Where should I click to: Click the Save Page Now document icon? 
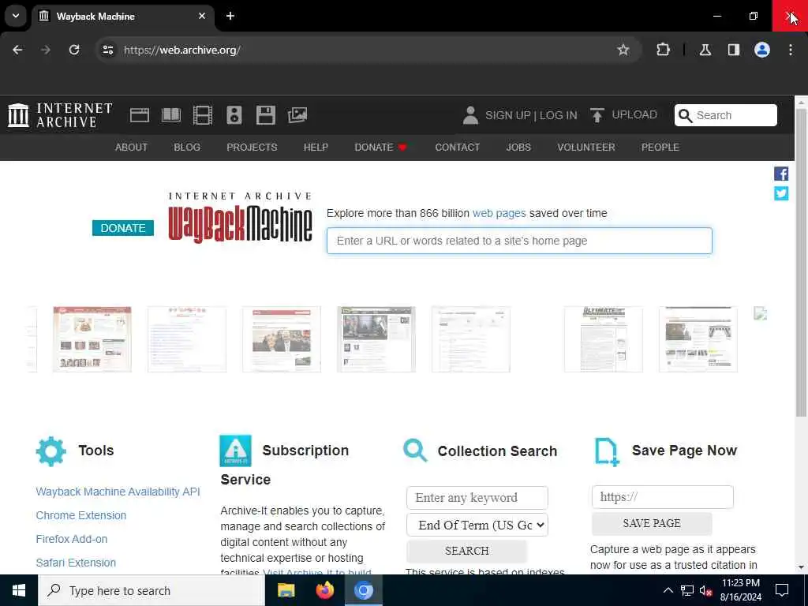pyautogui.click(x=607, y=452)
